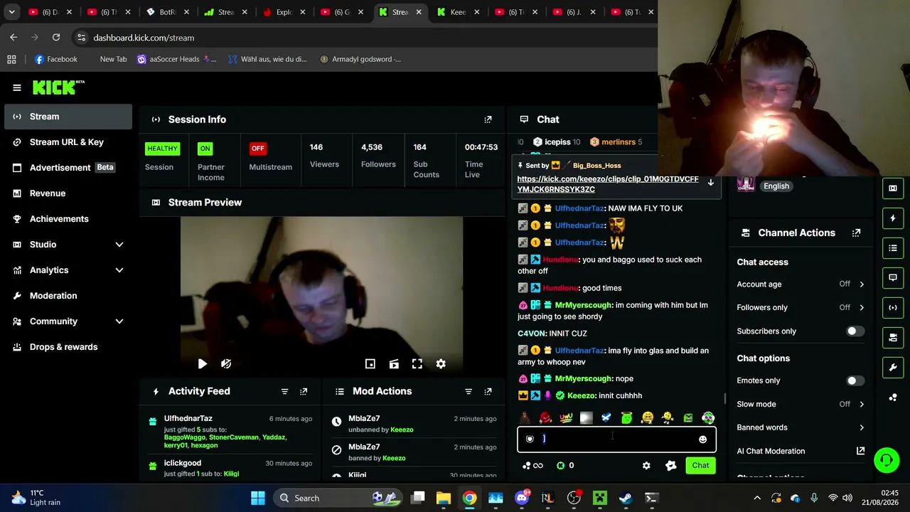The width and height of the screenshot is (910, 512).
Task: Expand the Analytics sidebar section
Action: 119,270
